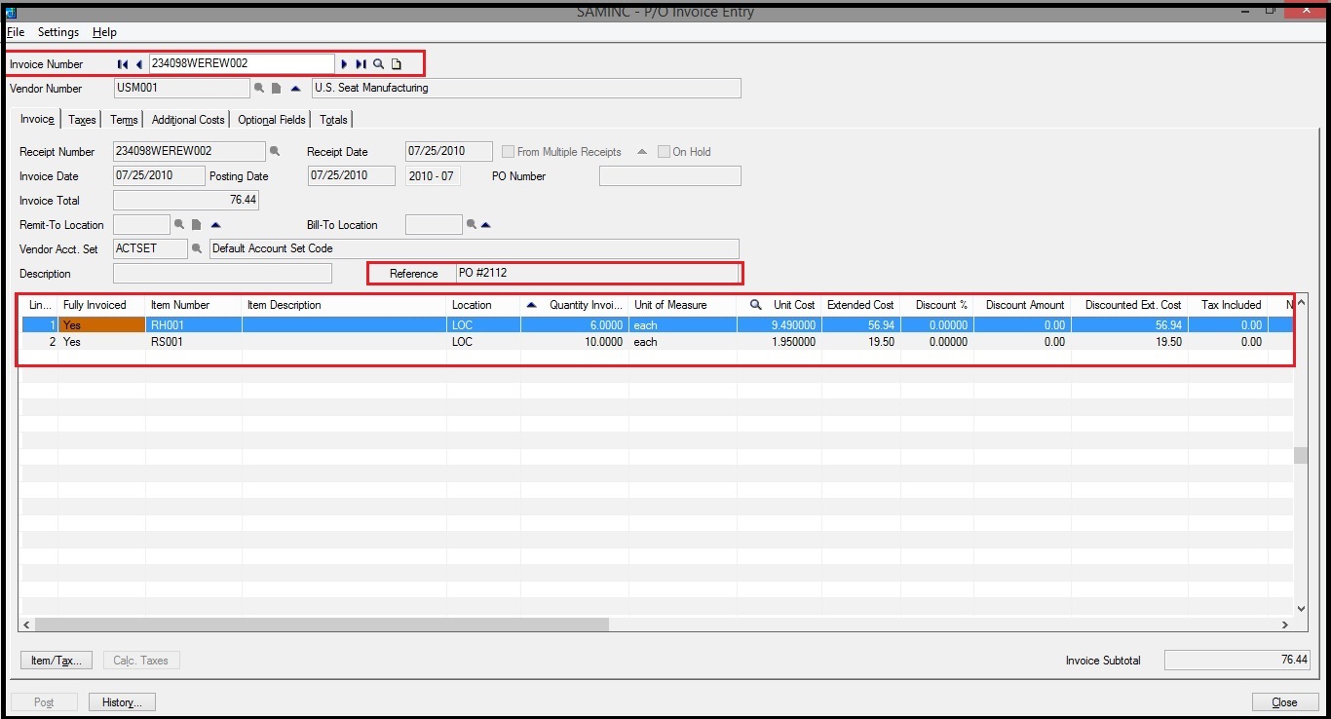Switch to the Additional Costs tab

[188, 120]
